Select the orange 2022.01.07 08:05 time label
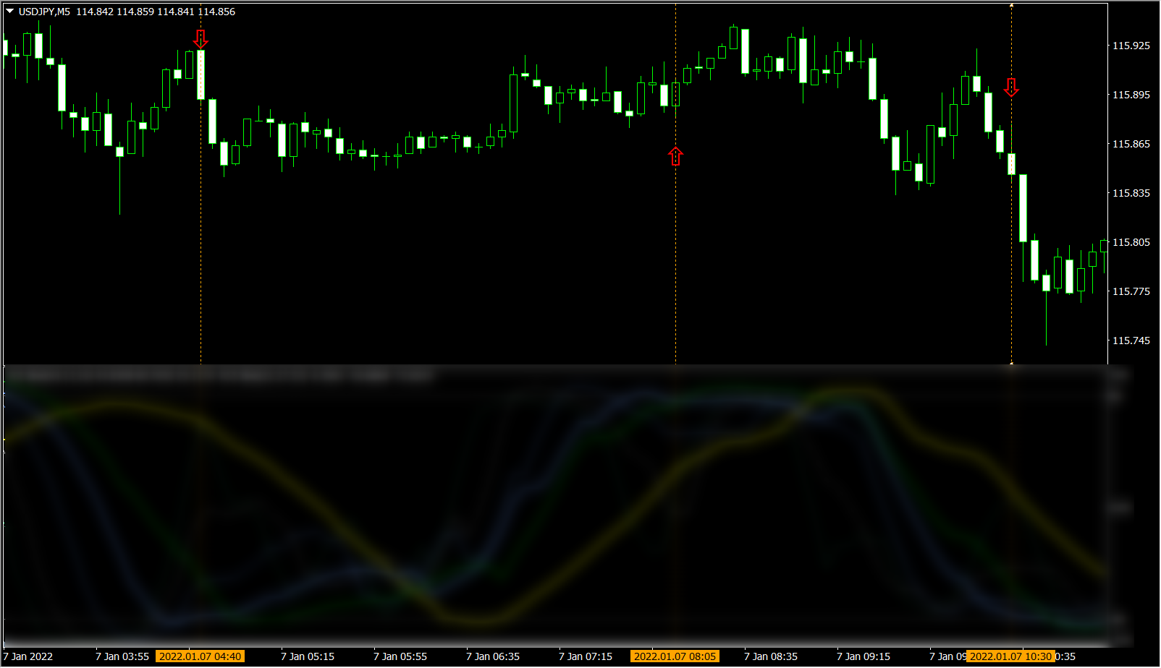Image resolution: width=1161 pixels, height=668 pixels. [x=675, y=656]
